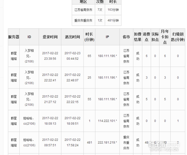Image resolution: width=187 pixels, height=155 pixels.
Task: Click duration value 65 in first row
Action: pyautogui.click(x=89, y=56)
